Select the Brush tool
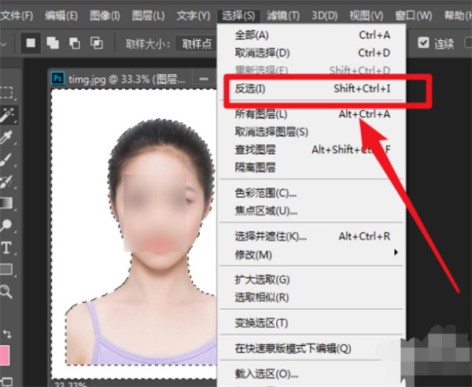Viewport: 472px width, 387px height. 7,160
